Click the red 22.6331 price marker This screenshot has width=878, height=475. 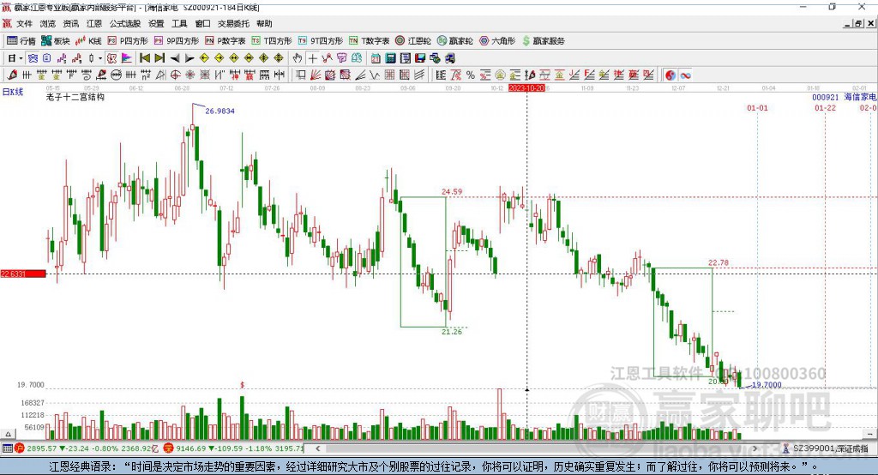[23, 274]
